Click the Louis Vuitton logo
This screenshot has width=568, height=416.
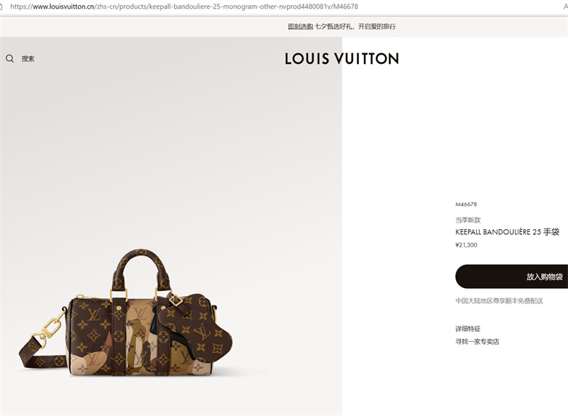(x=342, y=59)
